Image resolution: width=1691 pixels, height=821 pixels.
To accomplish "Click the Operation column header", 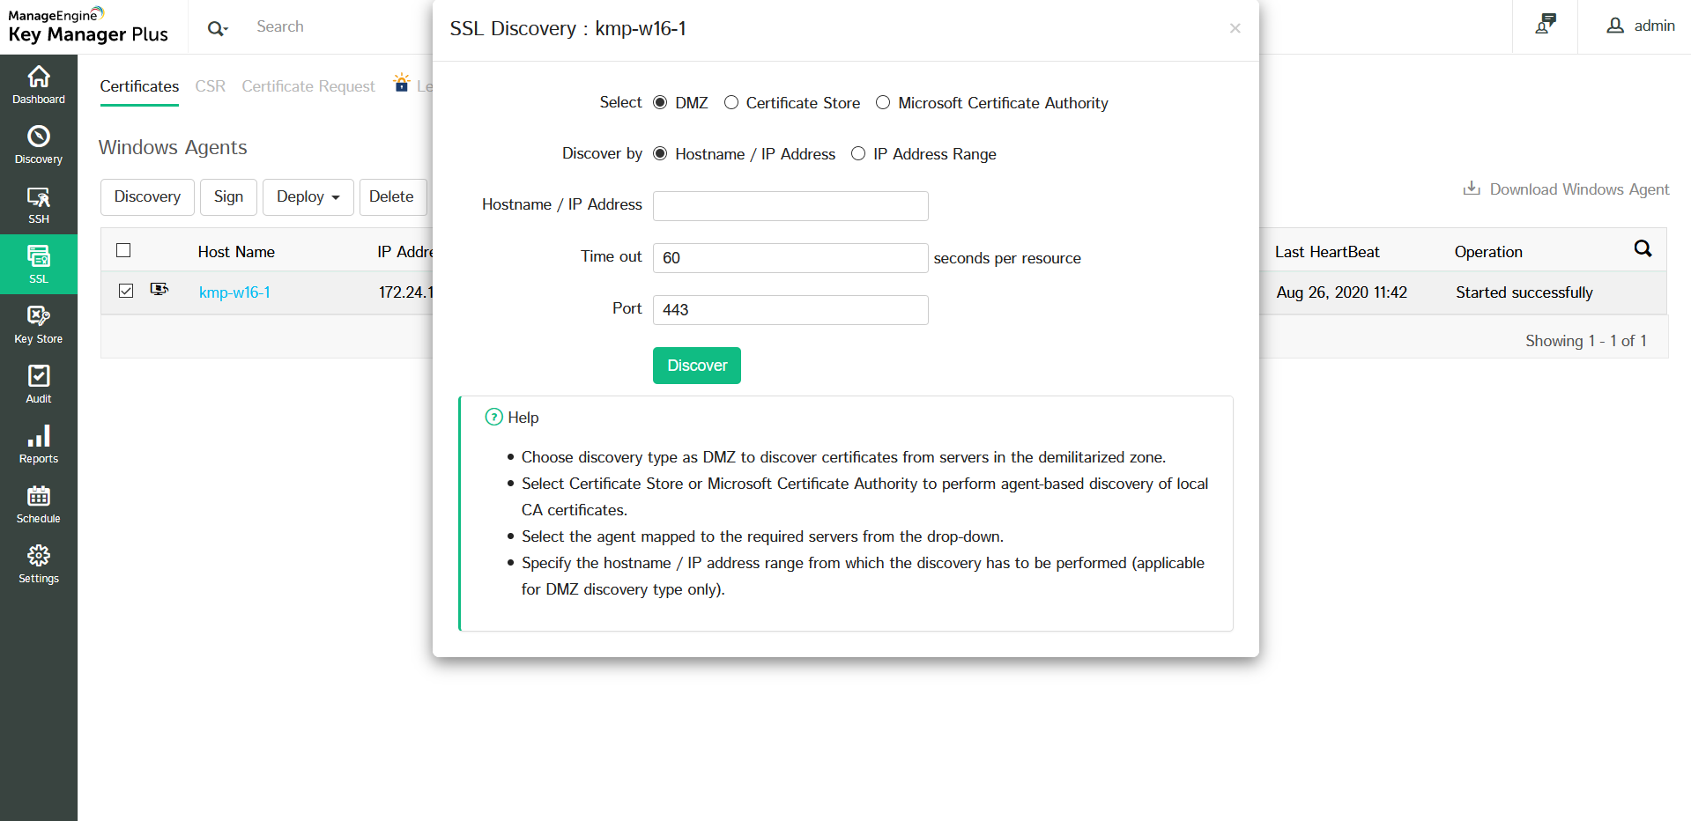I will pyautogui.click(x=1488, y=252).
